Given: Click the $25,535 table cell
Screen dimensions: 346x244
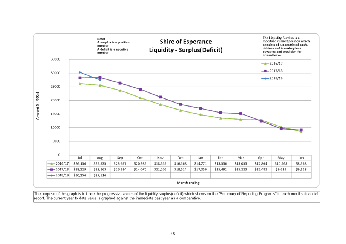Looking at the screenshot, I should pyautogui.click(x=100, y=164).
